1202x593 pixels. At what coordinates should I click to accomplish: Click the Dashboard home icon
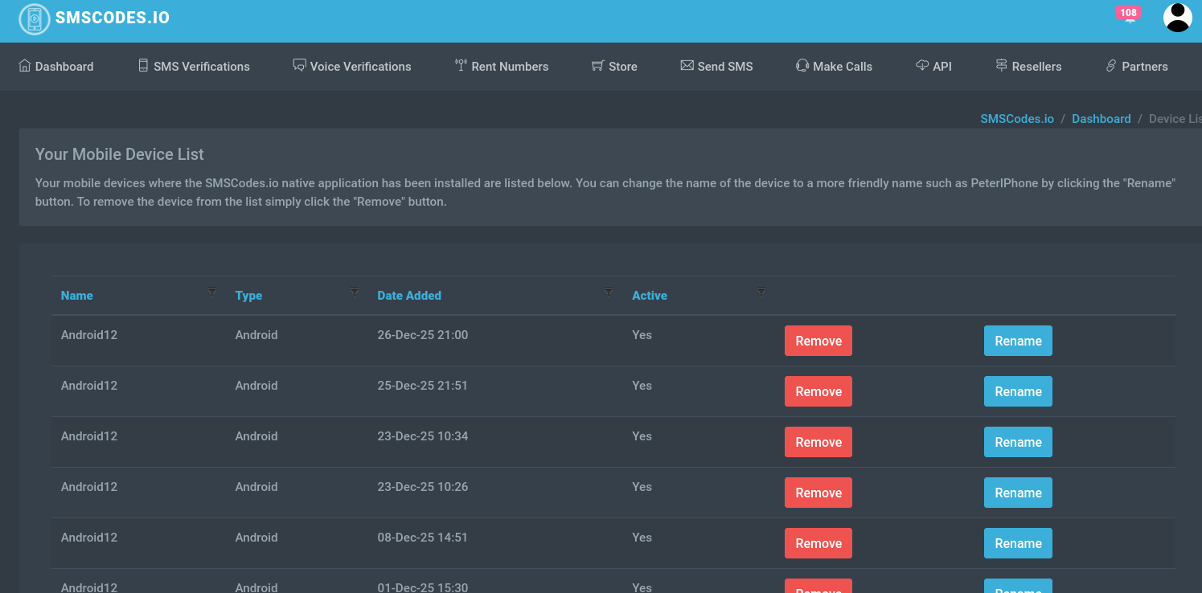tap(25, 66)
